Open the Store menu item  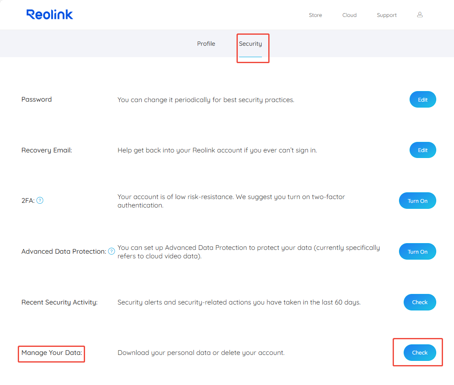point(315,15)
